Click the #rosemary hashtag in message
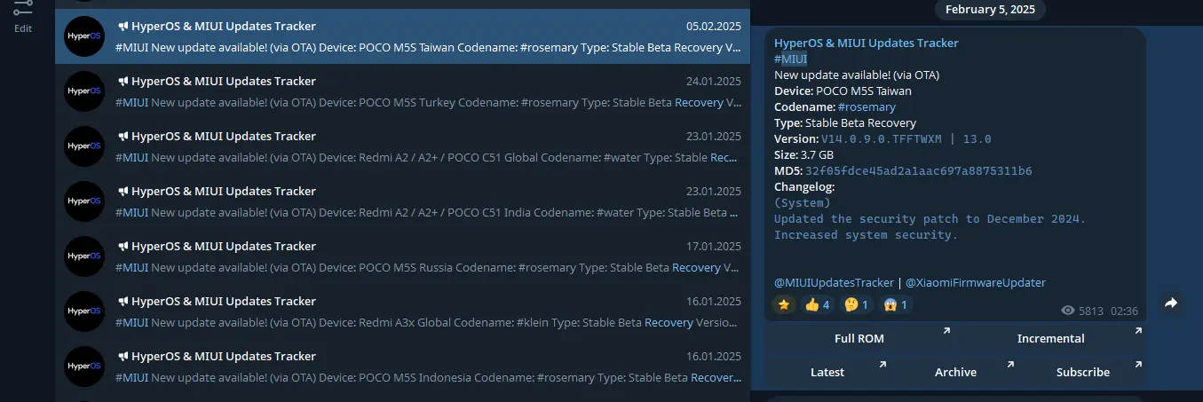1203x402 pixels. pyautogui.click(x=867, y=106)
